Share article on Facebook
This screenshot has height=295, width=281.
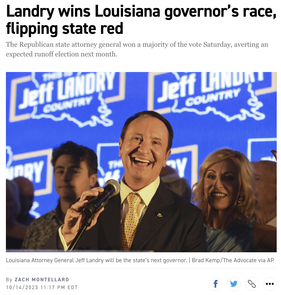(x=215, y=284)
